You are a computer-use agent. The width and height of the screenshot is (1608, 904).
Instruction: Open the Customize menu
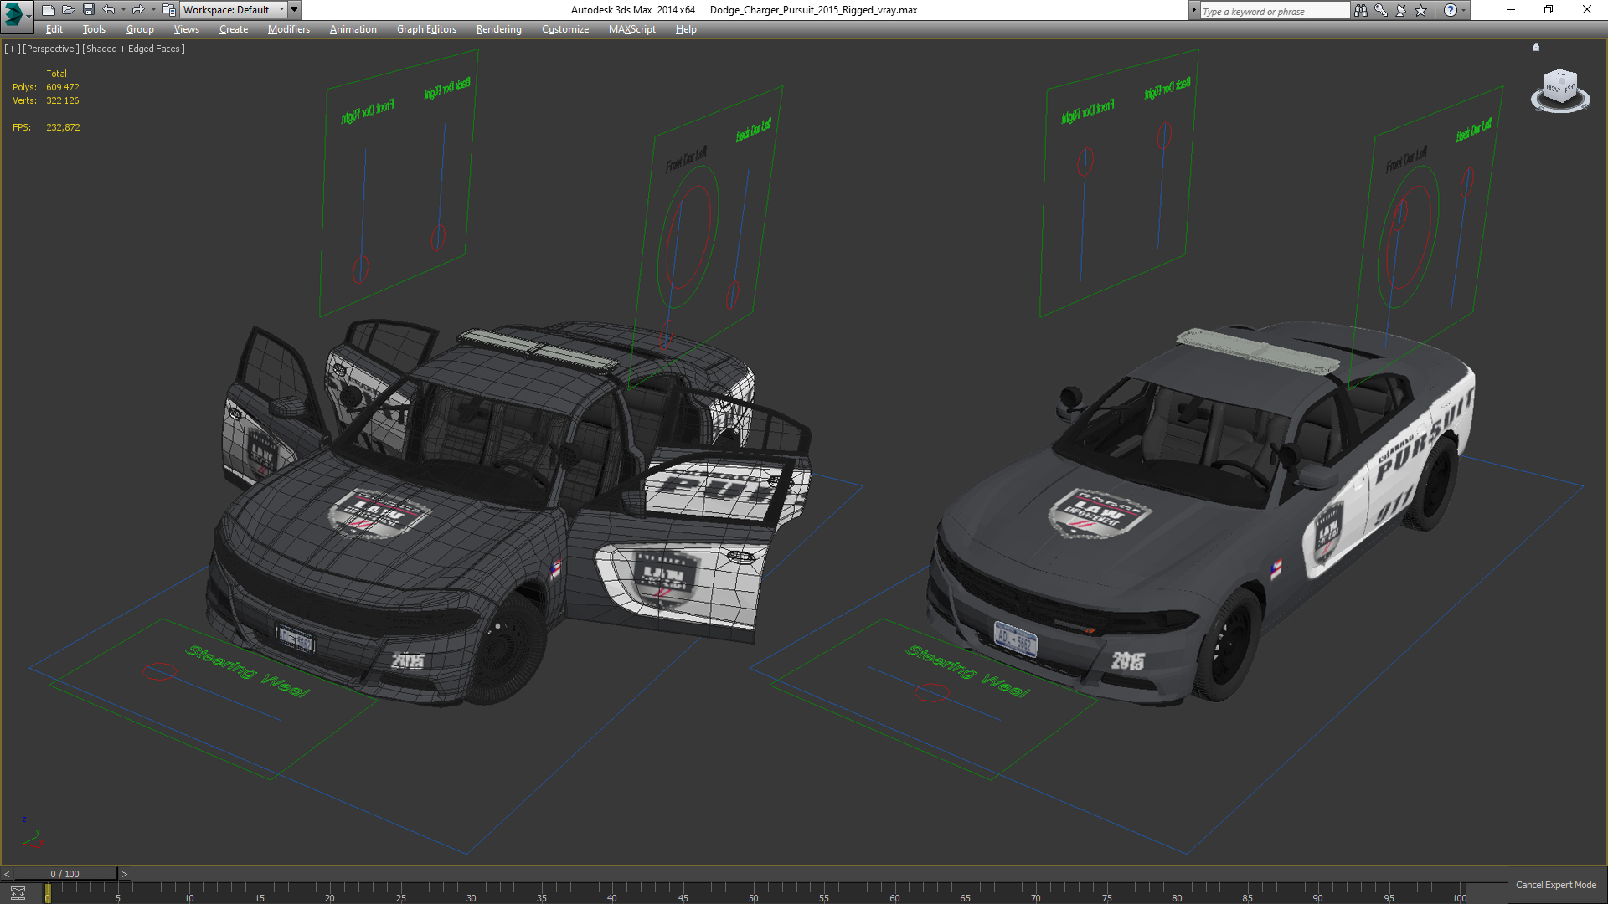[x=564, y=29]
